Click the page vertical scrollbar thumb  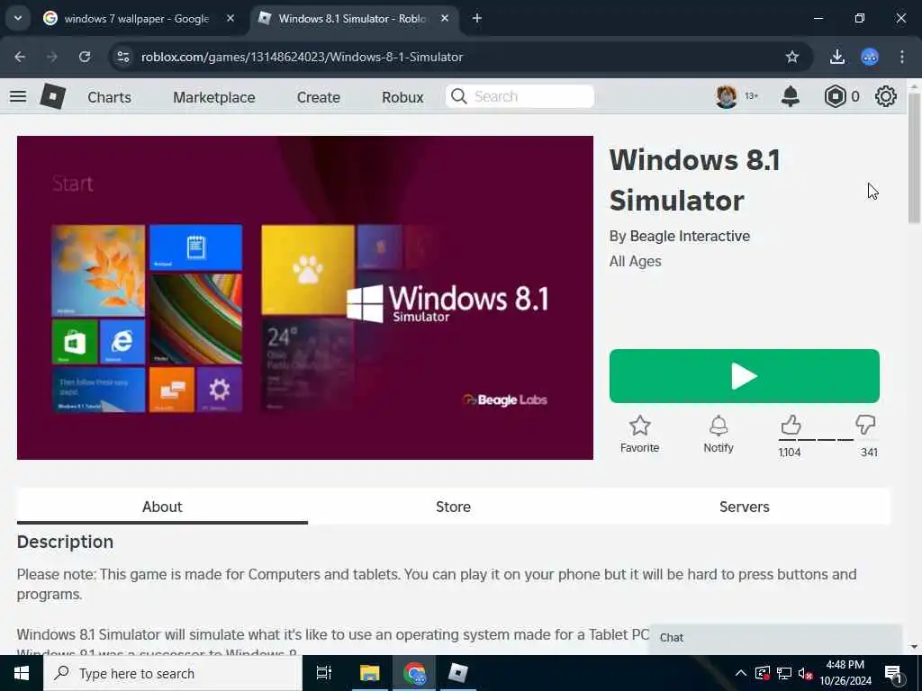[914, 157]
